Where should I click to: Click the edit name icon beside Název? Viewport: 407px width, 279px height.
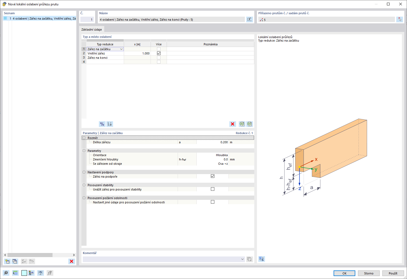click(x=249, y=19)
